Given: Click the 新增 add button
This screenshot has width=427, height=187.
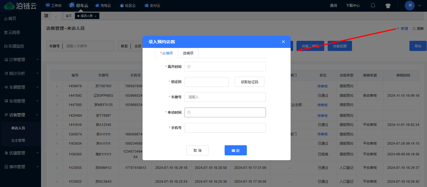Looking at the screenshot, I should [x=402, y=29].
